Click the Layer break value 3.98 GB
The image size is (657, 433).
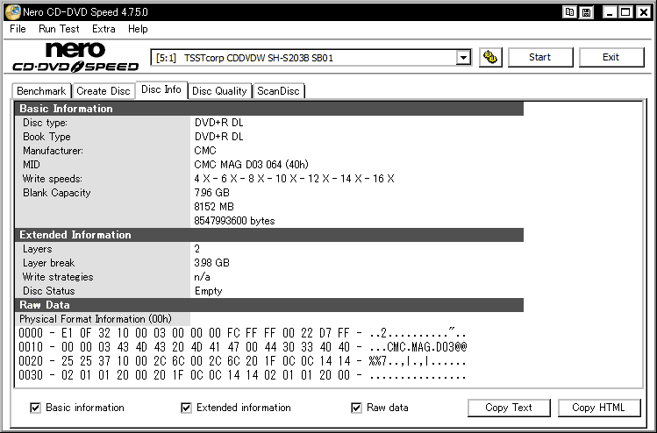point(211,263)
